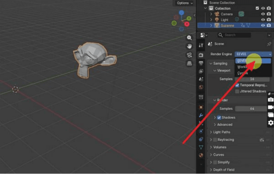
Task: Disable Suzanne in renders via camera icon
Action: 269,25
